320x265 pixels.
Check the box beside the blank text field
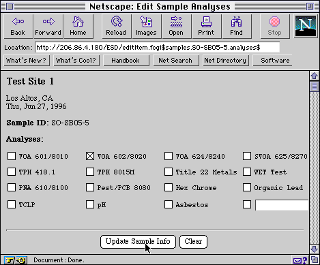pos(247,204)
